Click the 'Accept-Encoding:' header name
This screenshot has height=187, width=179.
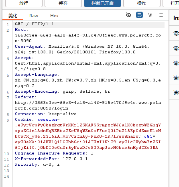click(x=37, y=91)
